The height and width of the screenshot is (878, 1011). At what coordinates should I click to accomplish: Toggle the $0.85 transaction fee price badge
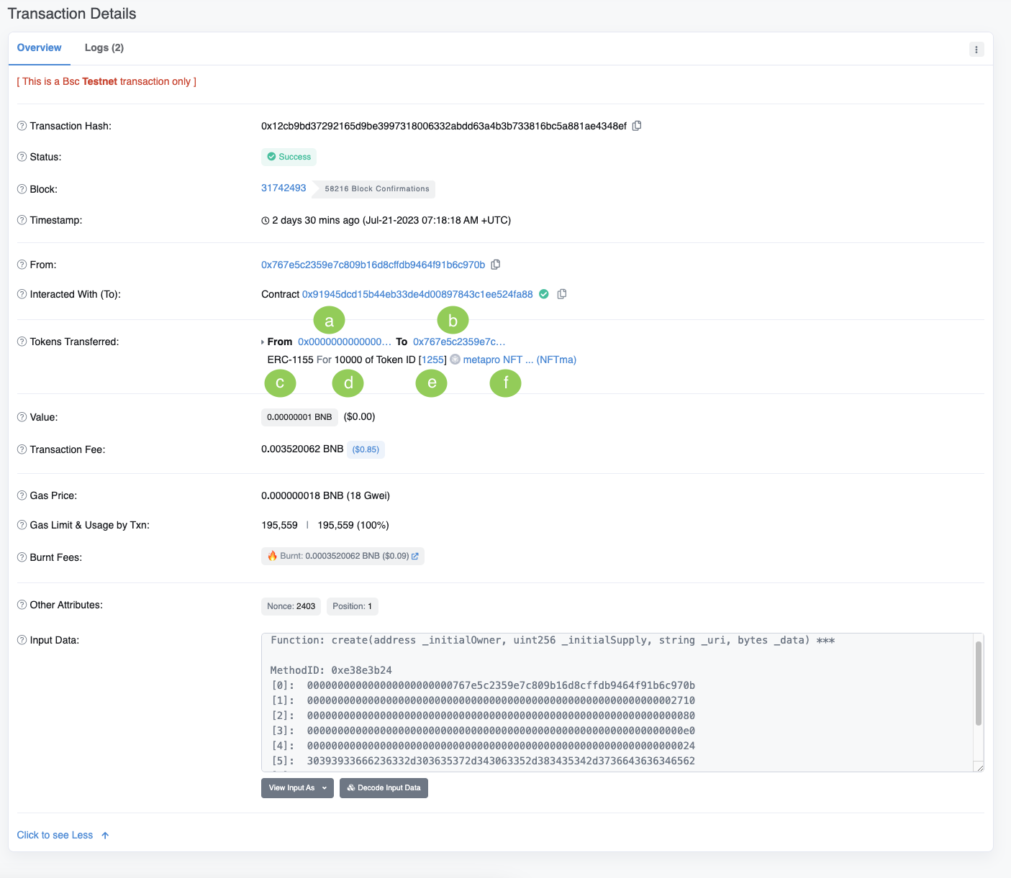tap(366, 449)
